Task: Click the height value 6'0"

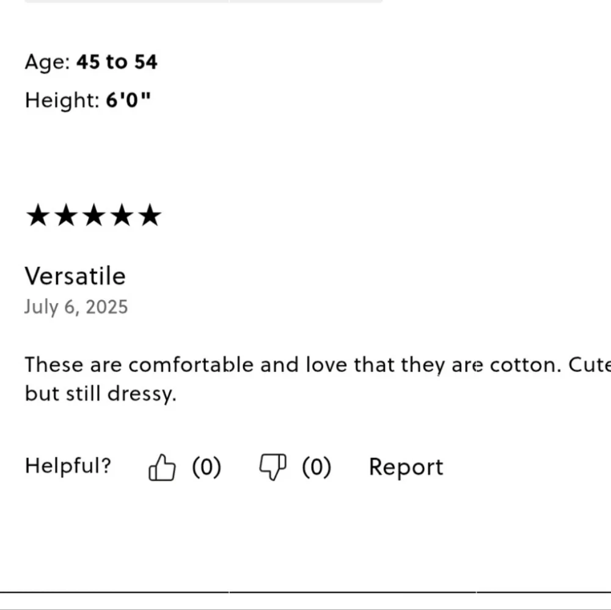Action: pyautogui.click(x=128, y=100)
